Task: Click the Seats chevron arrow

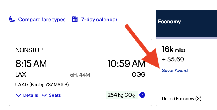Action: (x=44, y=95)
